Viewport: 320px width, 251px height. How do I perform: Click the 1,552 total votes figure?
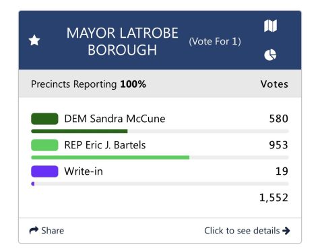pos(274,198)
